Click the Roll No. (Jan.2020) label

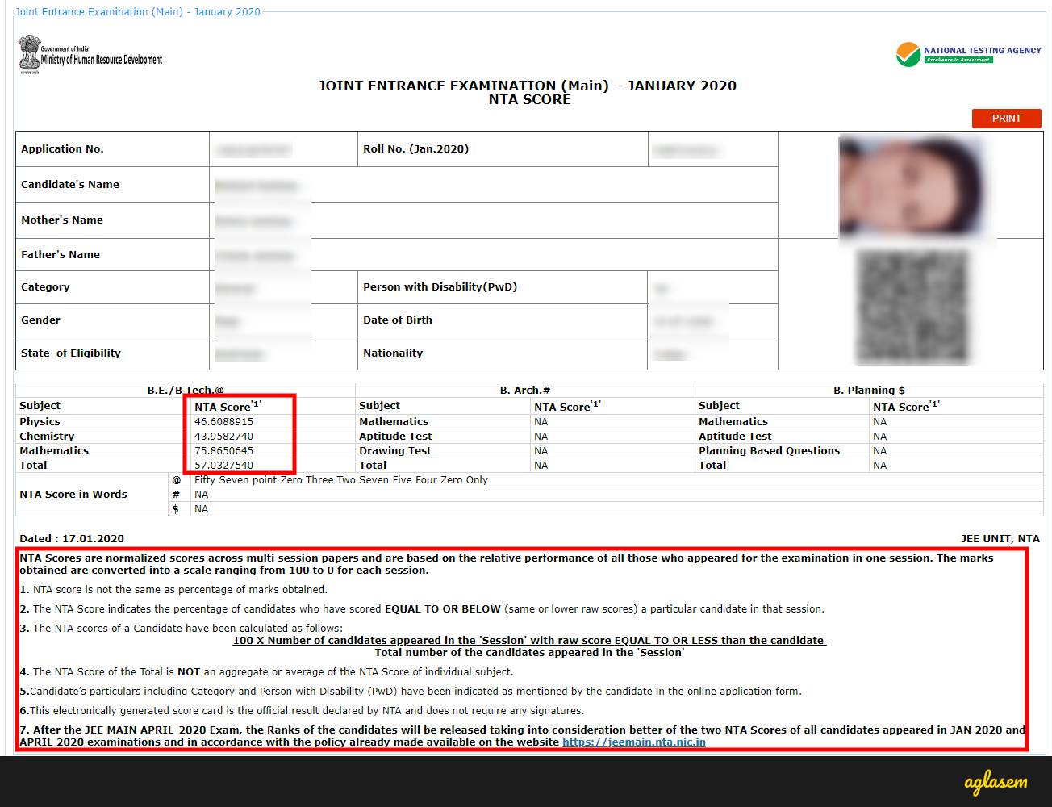click(x=415, y=149)
